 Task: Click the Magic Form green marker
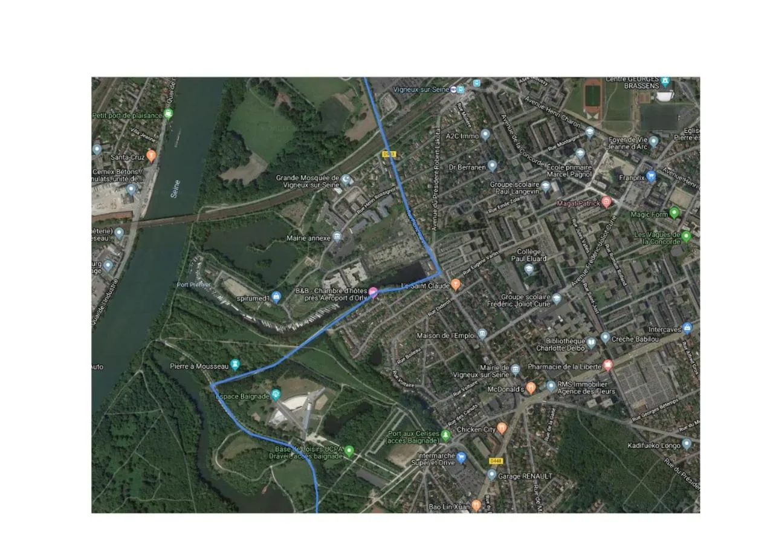coord(674,213)
